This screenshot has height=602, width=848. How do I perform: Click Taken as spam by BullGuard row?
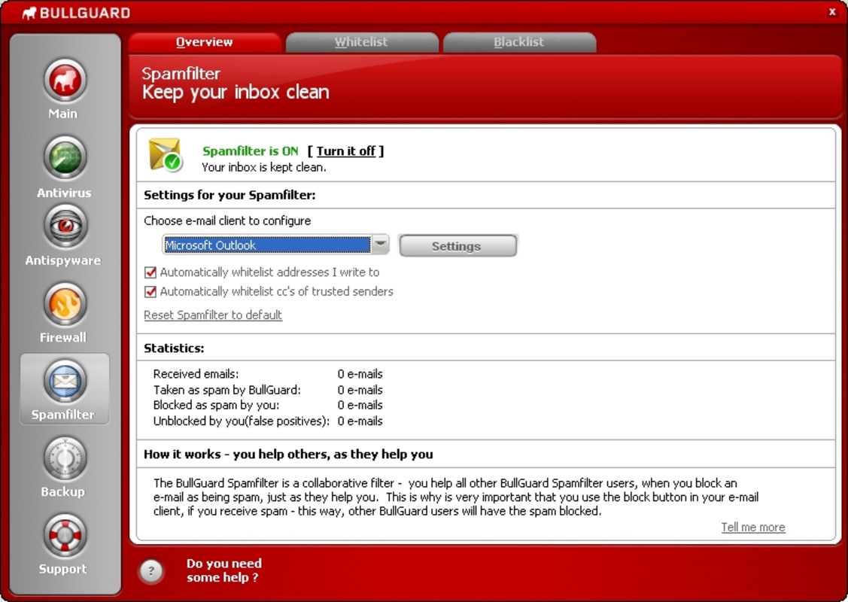pyautogui.click(x=268, y=390)
